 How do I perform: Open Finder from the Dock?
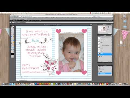pyautogui.click(x=3, y=84)
